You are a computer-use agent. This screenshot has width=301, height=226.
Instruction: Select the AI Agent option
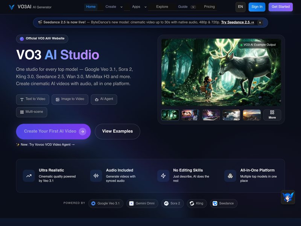(x=104, y=99)
